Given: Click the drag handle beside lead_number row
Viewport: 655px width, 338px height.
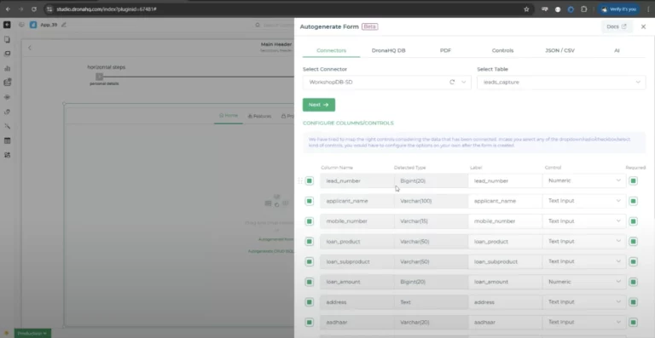Looking at the screenshot, I should [300, 180].
